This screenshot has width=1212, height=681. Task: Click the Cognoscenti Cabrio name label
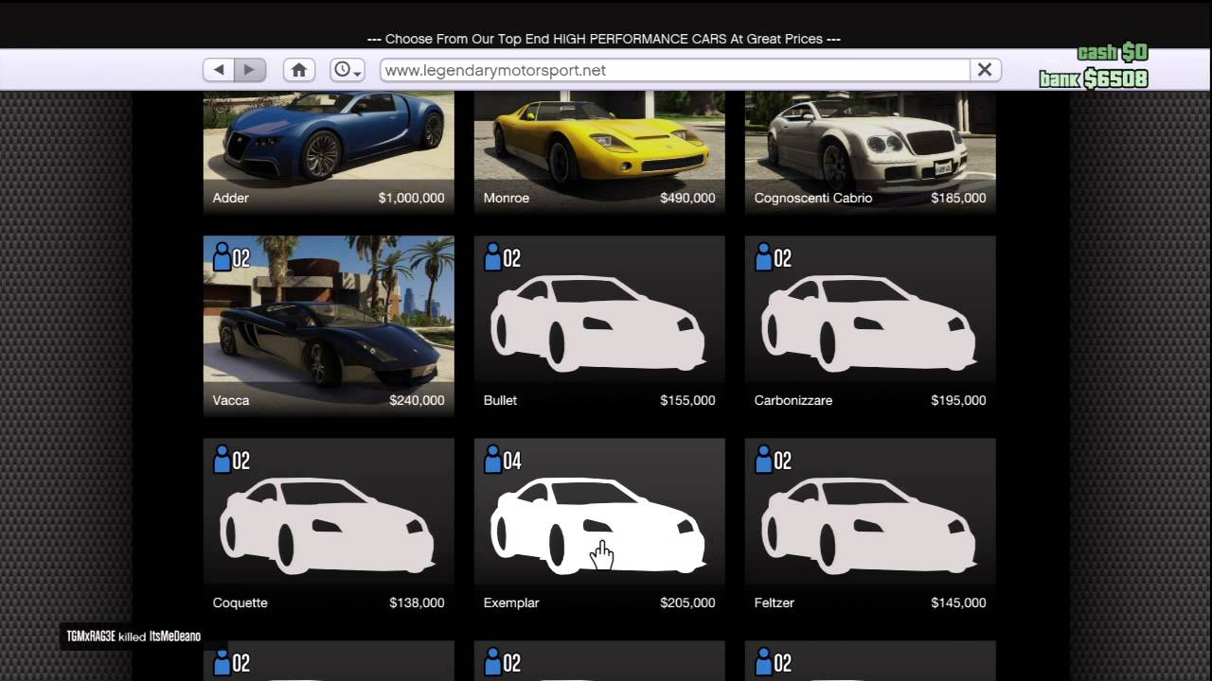(x=813, y=198)
